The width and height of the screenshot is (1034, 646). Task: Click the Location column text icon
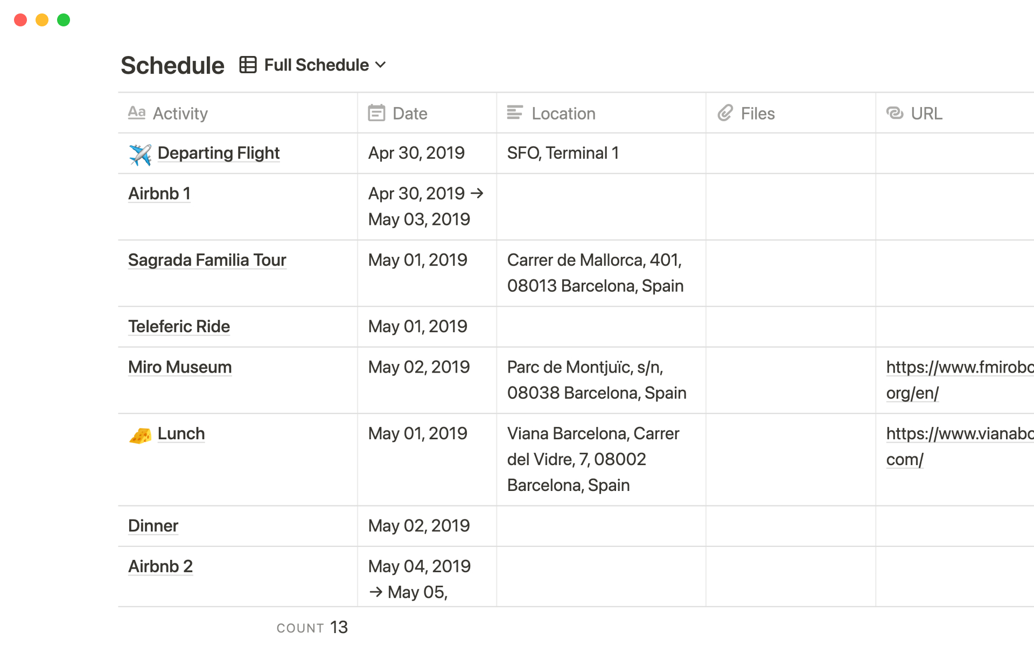[515, 113]
